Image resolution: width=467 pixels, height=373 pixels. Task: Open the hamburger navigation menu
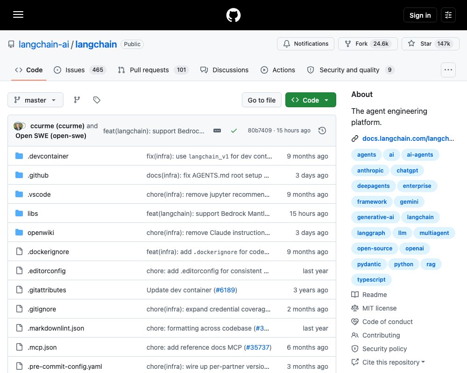pos(18,14)
